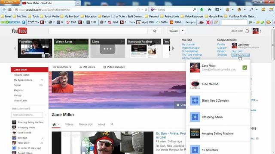Screen dimensions: 275x154
Task: Click the red X toolbar icon
Action: point(208,22)
